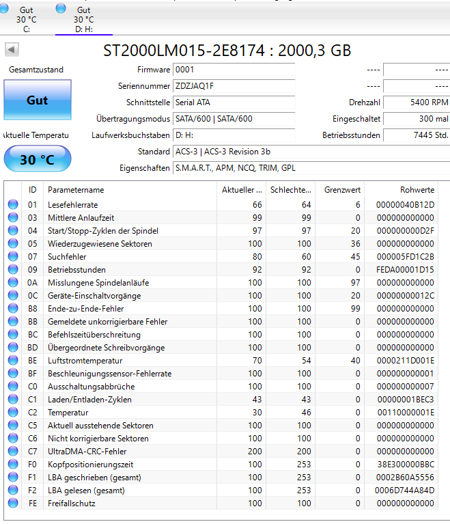Click the Schlechte... column header
450x524 pixels.
point(290,190)
